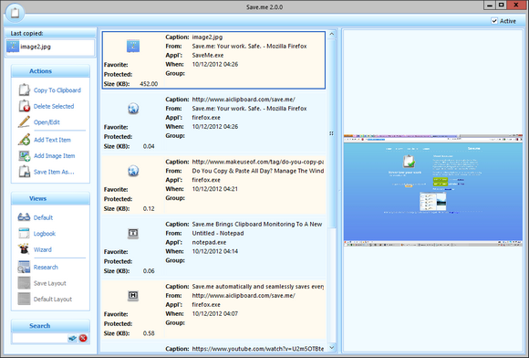Click the HTML icon of the 0.58 KB entry
Image resolution: width=529 pixels, height=358 pixels.
pyautogui.click(x=133, y=296)
